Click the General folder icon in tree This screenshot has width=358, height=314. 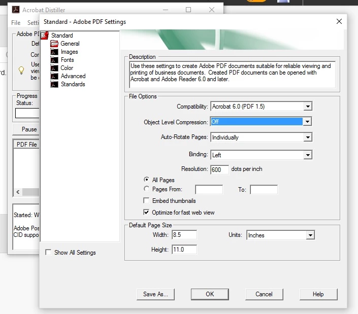click(54, 44)
